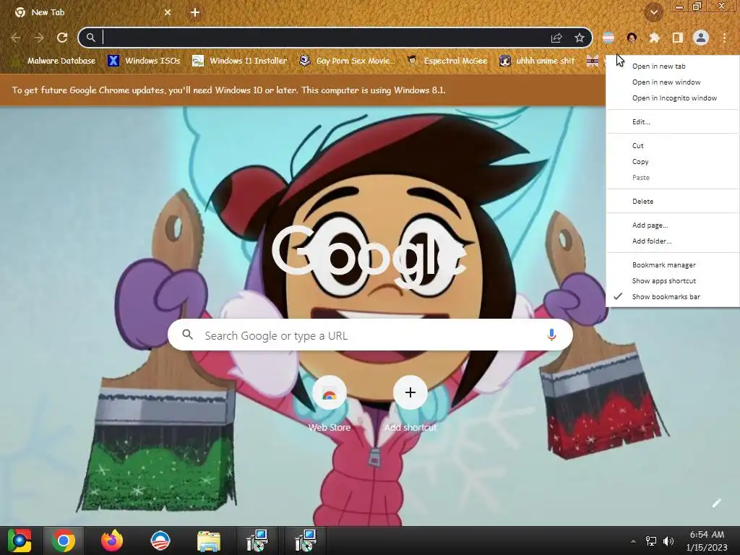Open Chrome's three-dot menu
Viewport: 740px width, 555px height.
pyautogui.click(x=724, y=38)
